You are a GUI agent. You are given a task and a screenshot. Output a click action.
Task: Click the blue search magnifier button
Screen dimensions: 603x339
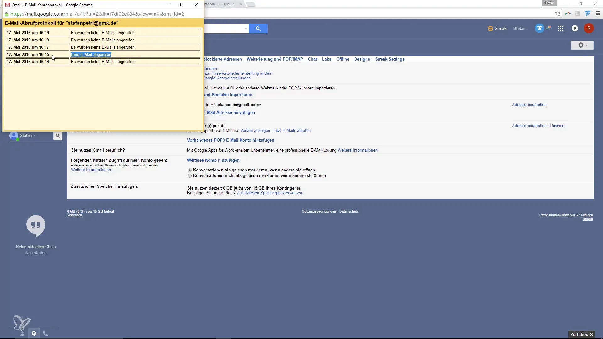pos(258,29)
